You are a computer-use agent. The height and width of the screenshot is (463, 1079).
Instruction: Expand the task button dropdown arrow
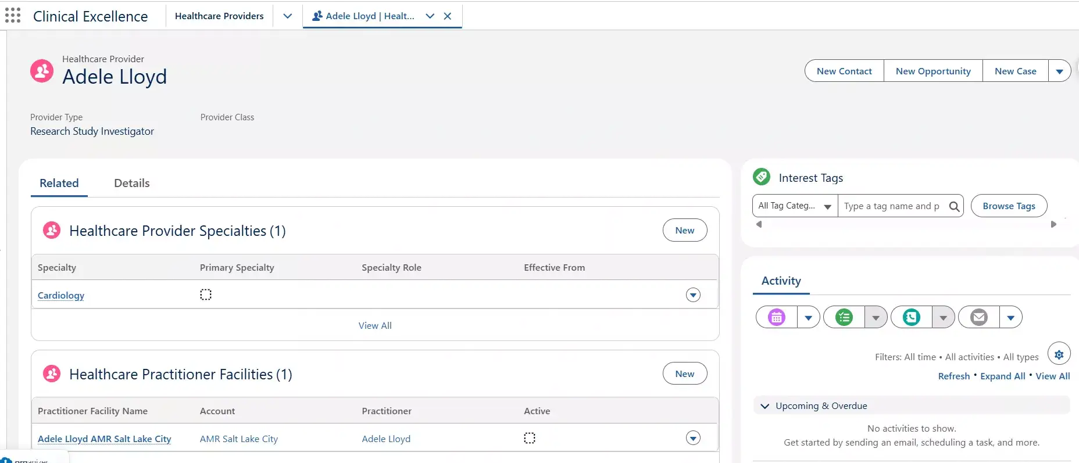tap(876, 317)
